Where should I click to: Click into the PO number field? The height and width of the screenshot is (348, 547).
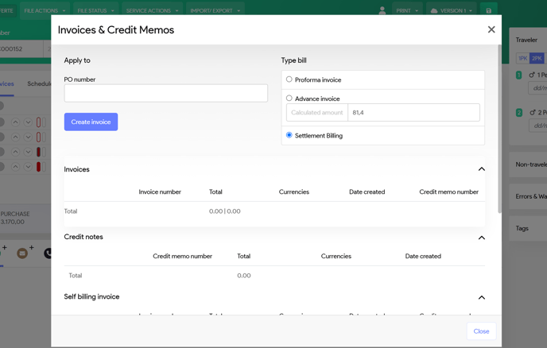point(165,93)
